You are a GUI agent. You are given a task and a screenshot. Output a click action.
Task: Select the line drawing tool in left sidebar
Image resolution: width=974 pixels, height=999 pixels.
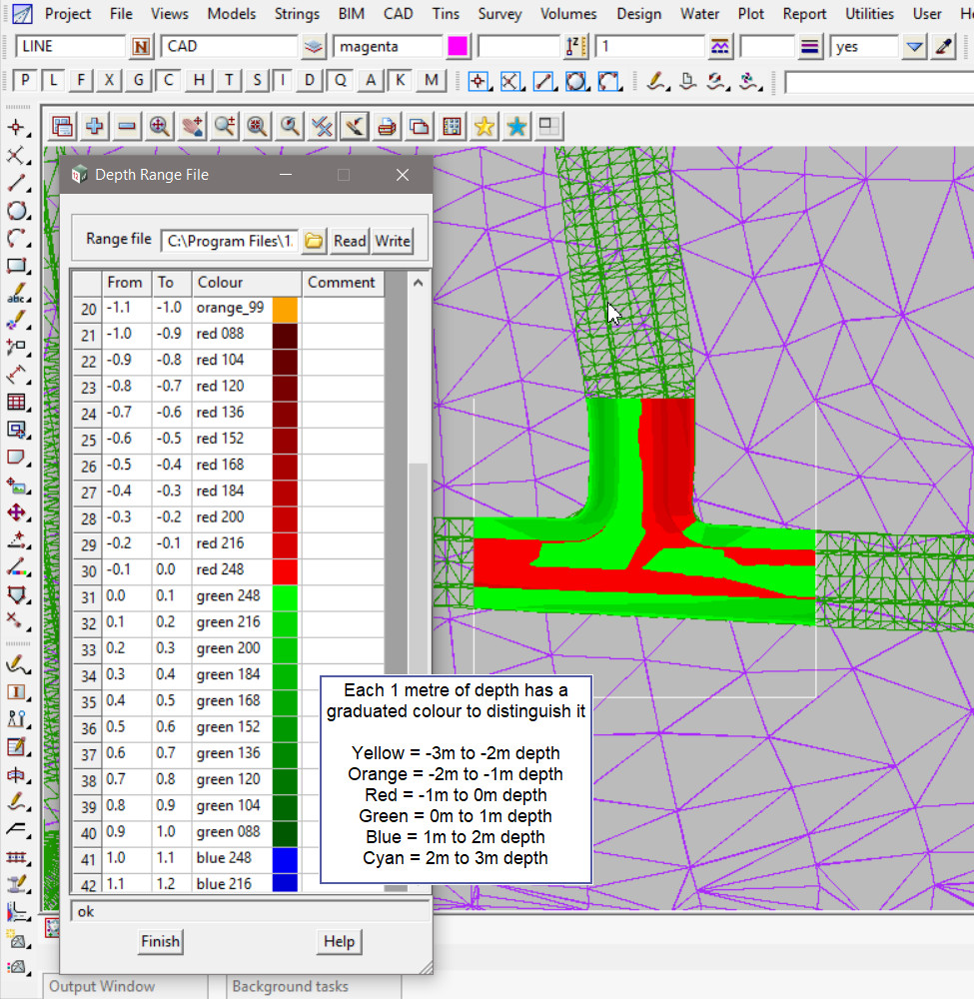pos(17,184)
